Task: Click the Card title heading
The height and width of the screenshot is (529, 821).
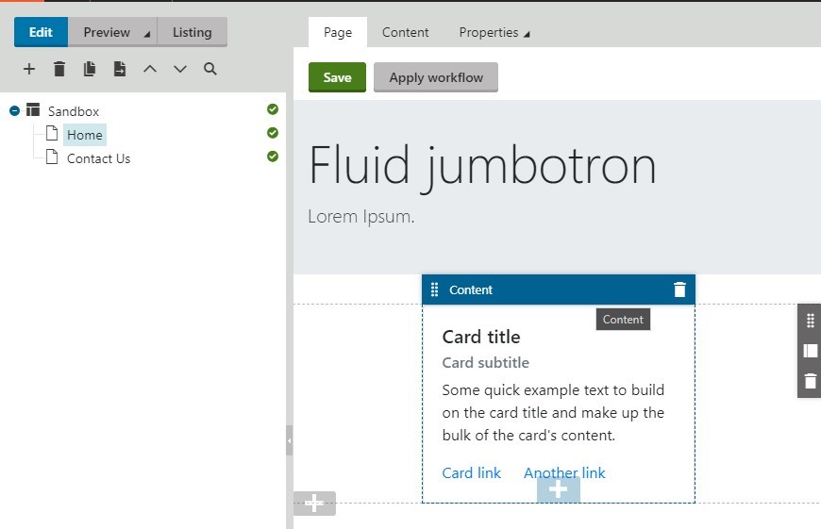Action: 481,337
